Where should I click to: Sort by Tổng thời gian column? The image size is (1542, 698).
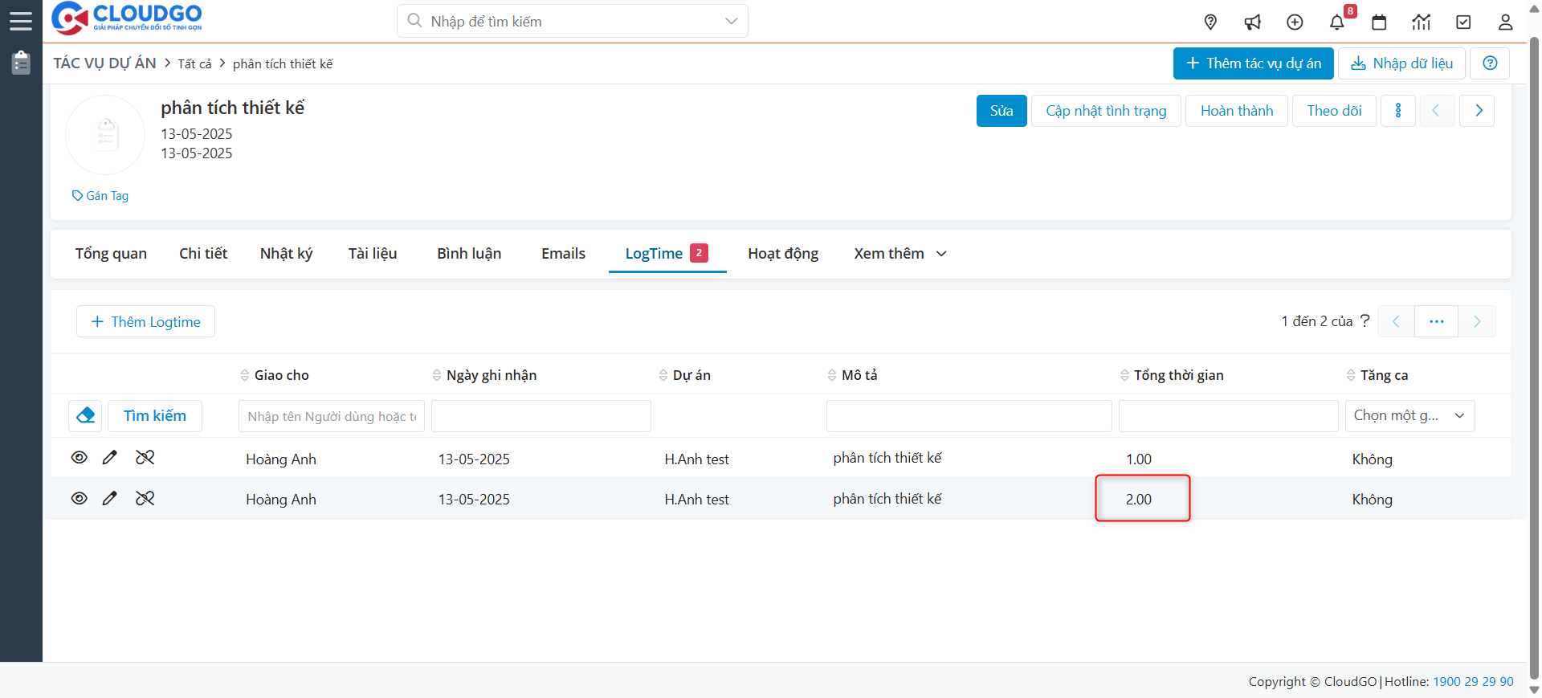point(1172,375)
